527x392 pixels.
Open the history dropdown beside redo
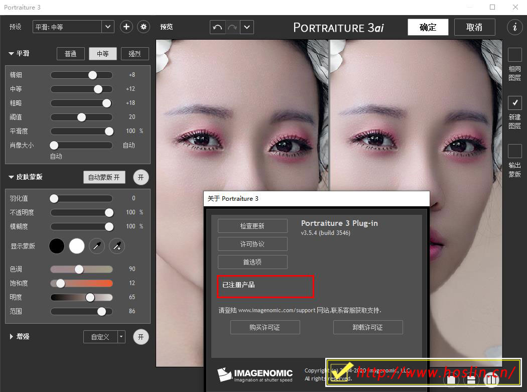click(x=247, y=27)
